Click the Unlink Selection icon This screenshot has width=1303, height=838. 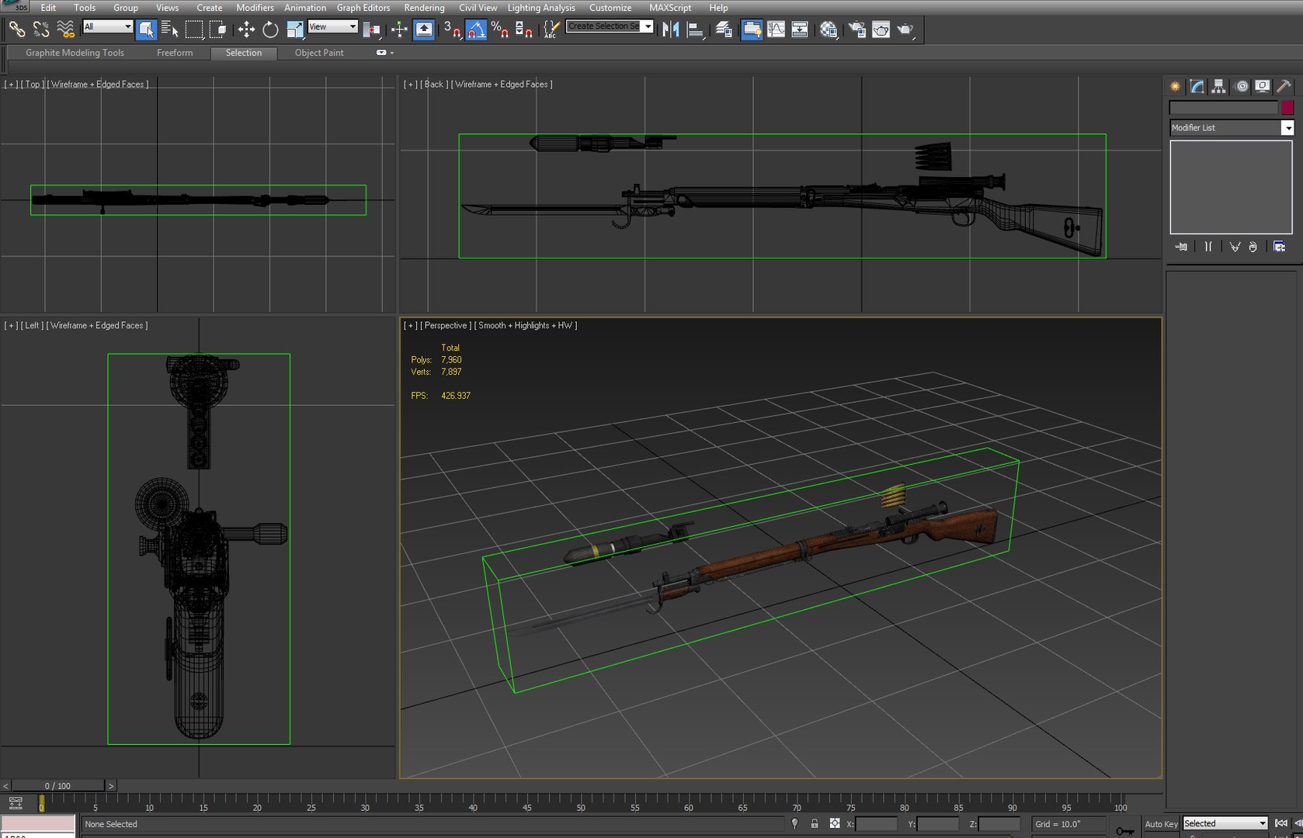[x=41, y=29]
